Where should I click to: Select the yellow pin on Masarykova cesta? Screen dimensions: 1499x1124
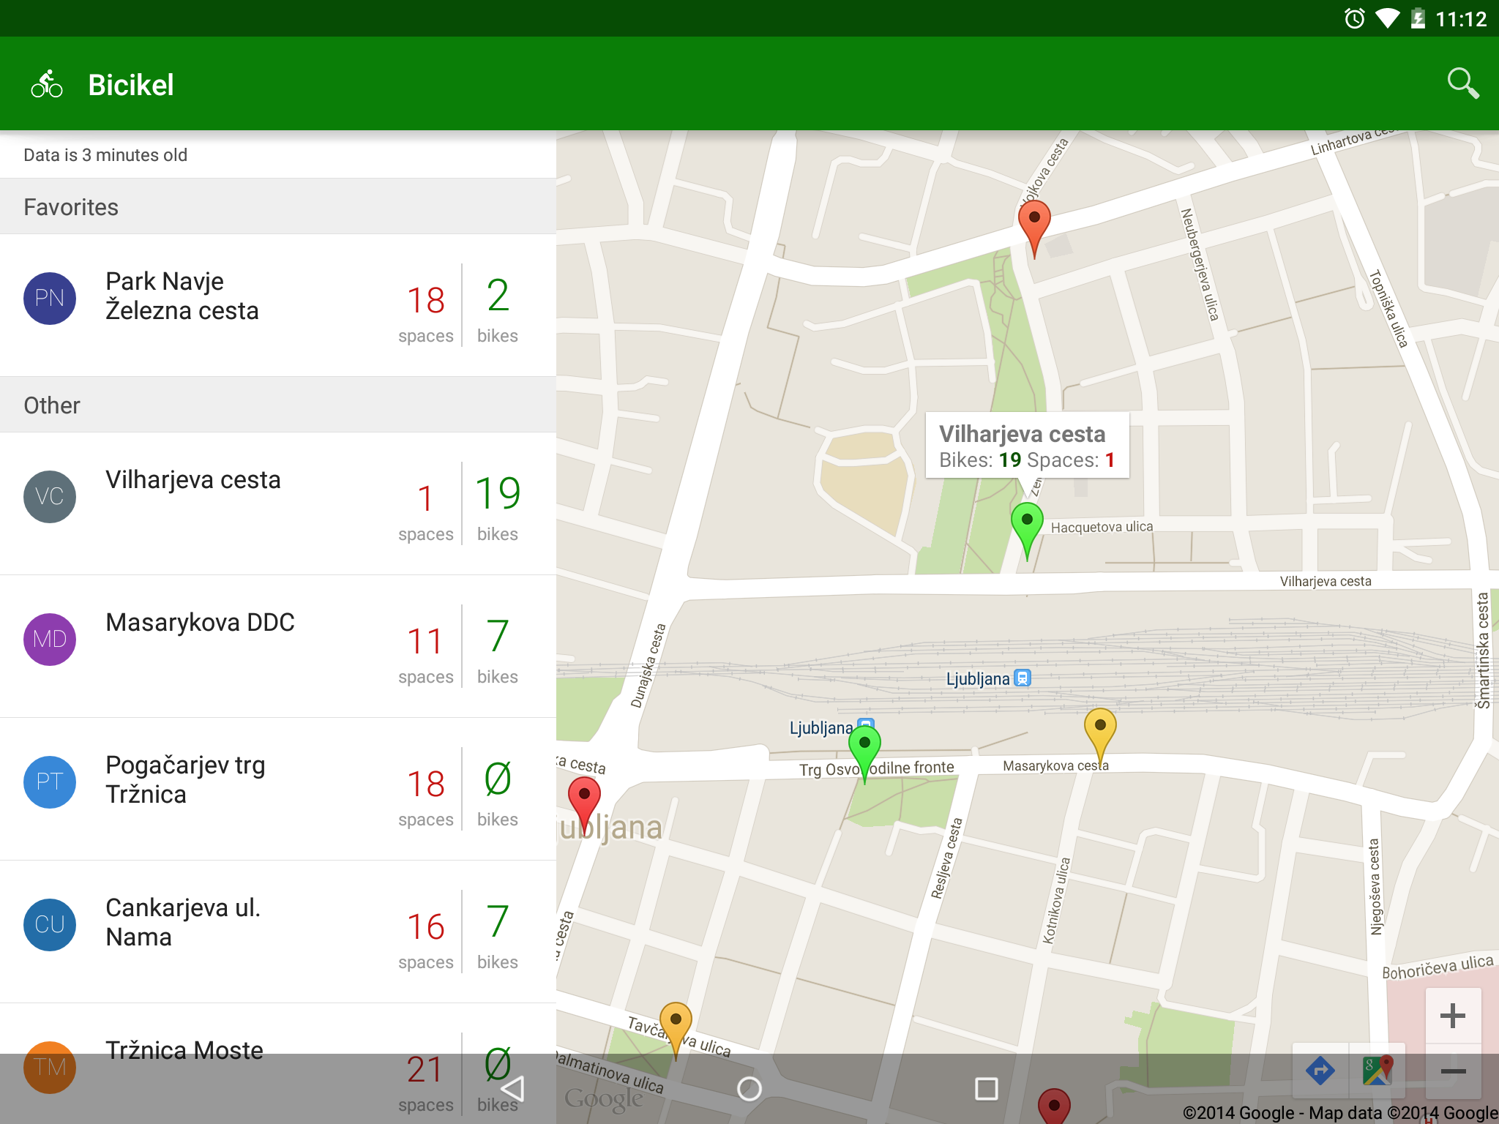click(1099, 730)
